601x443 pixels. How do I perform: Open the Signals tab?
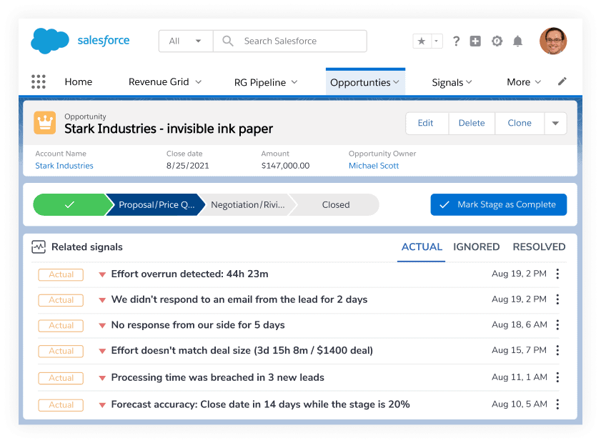coord(447,82)
